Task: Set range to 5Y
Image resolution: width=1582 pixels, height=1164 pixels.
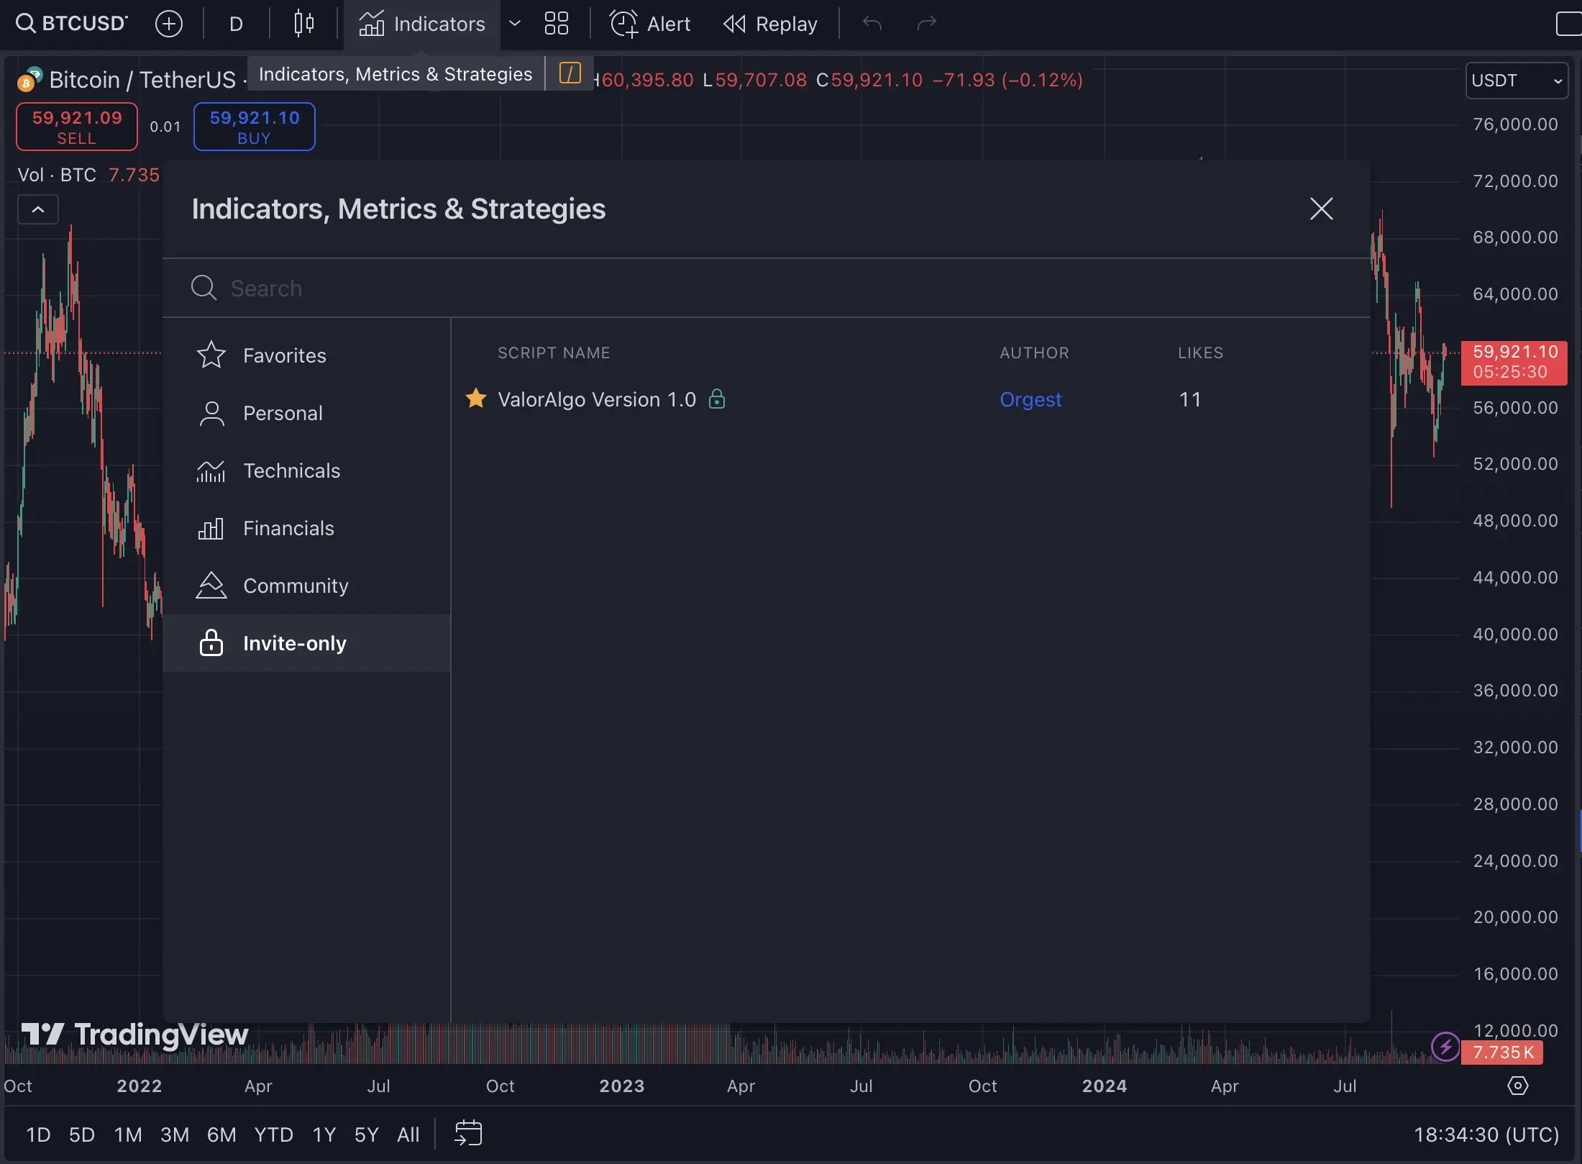Action: 366,1135
